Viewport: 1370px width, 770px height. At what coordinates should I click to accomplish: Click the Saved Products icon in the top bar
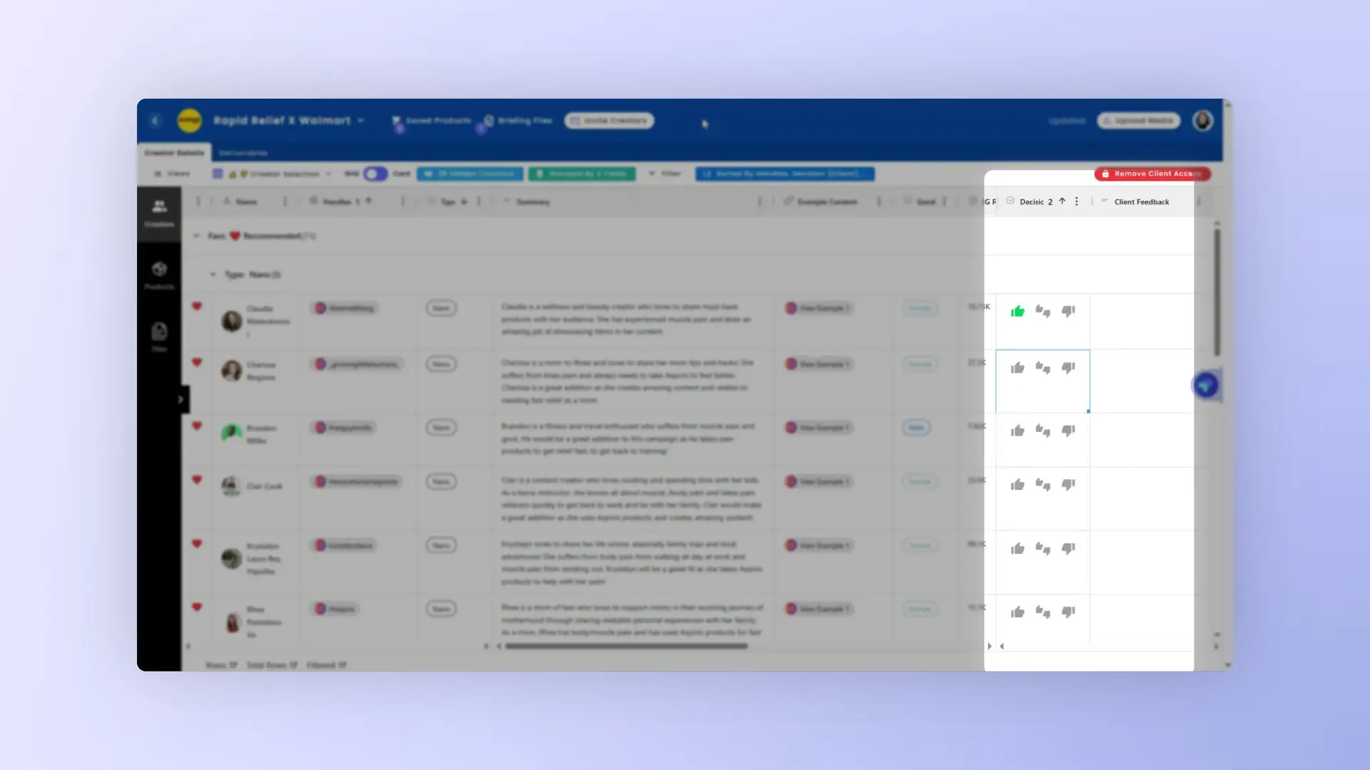(397, 120)
